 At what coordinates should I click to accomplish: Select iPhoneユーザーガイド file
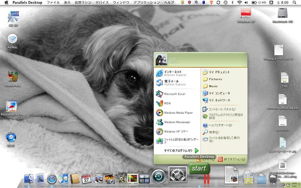click(x=278, y=53)
